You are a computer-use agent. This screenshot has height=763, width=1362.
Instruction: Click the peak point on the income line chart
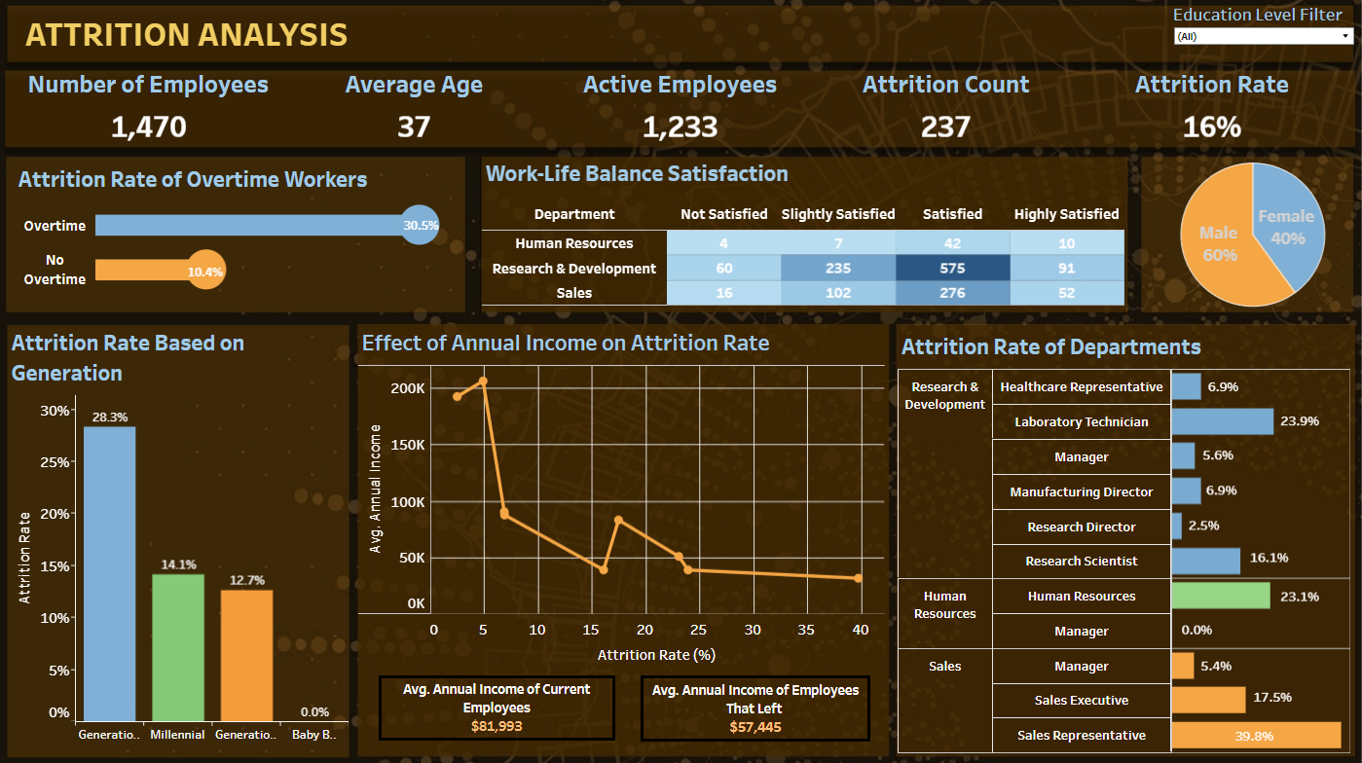pos(483,381)
